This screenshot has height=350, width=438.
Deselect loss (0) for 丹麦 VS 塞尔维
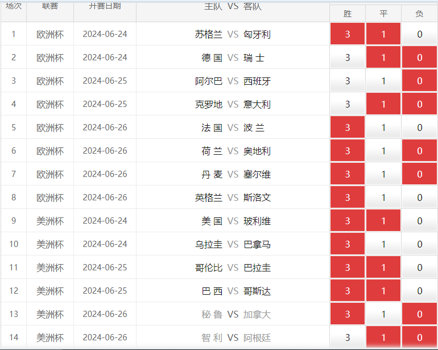[419, 174]
